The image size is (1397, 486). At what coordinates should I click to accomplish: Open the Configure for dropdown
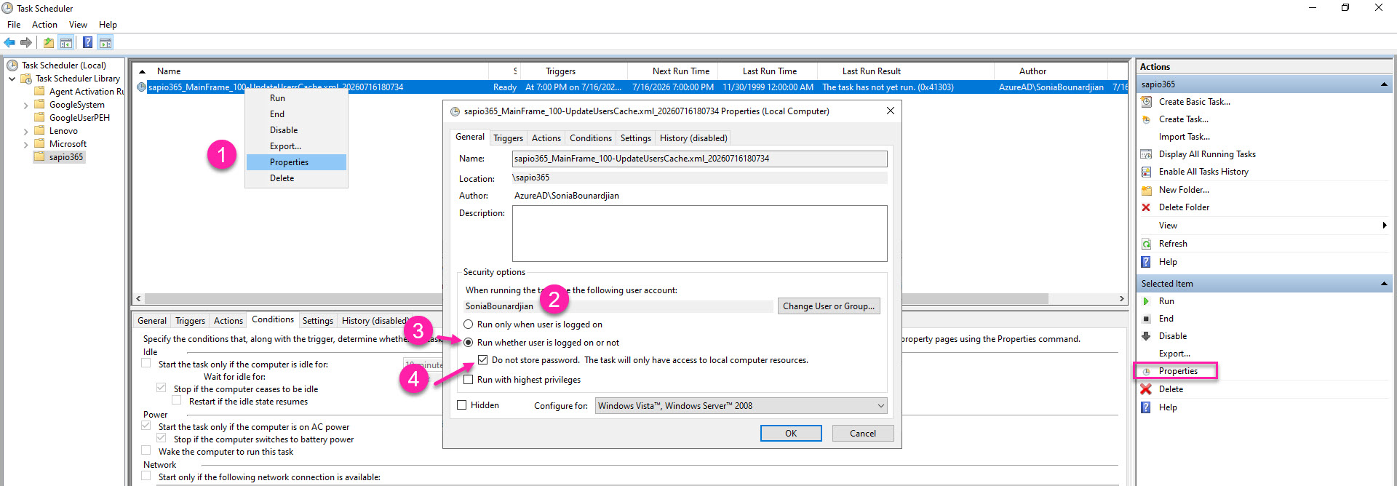click(x=741, y=406)
